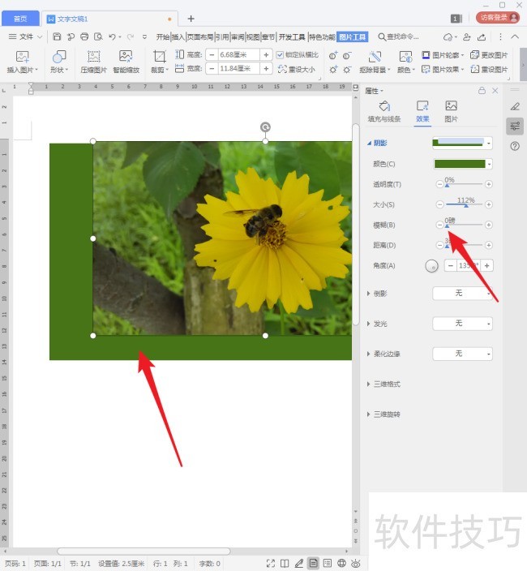527x571 pixels.
Task: Open the Picture Tools (图片工具) tab
Action: 353,36
